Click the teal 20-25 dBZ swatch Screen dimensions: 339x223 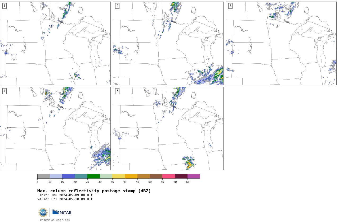point(81,176)
